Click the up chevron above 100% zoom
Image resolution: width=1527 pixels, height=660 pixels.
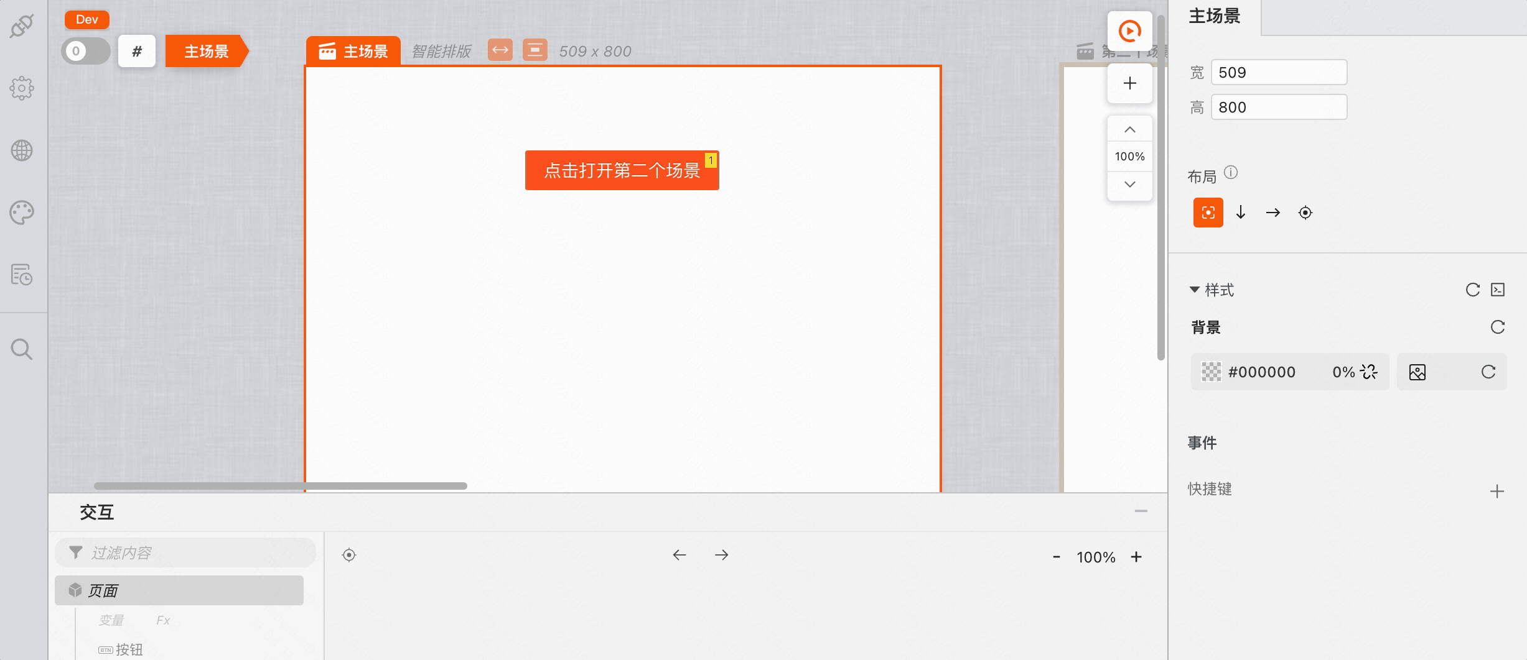coord(1129,129)
